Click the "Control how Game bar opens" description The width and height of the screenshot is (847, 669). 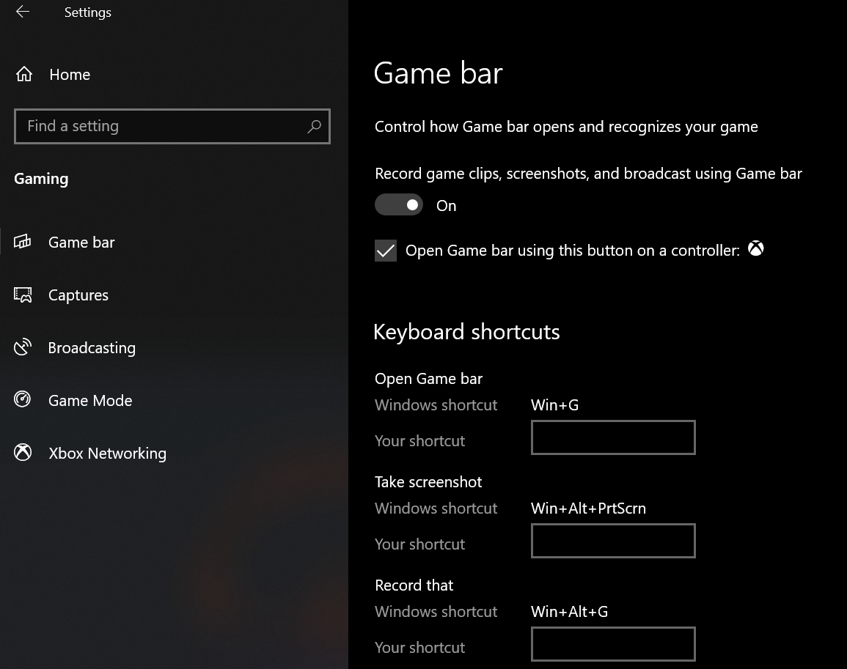coord(566,127)
